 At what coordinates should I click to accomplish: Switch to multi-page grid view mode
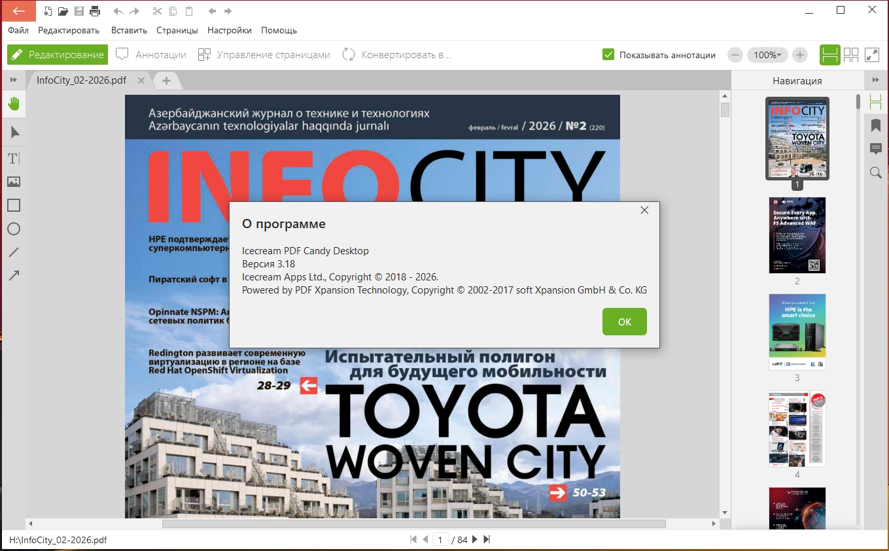(851, 55)
